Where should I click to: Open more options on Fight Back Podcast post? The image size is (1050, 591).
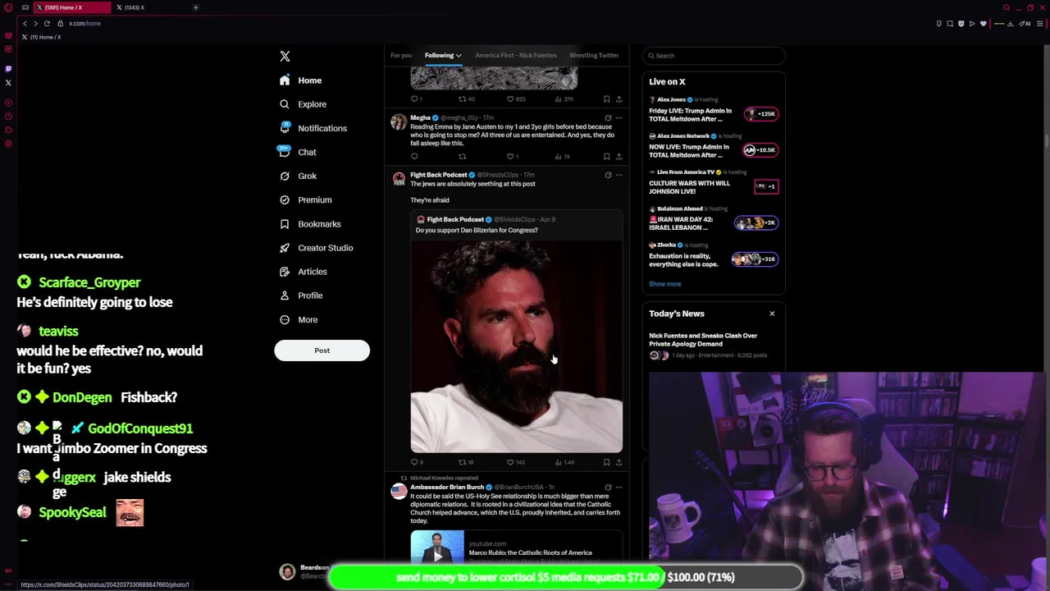click(619, 175)
